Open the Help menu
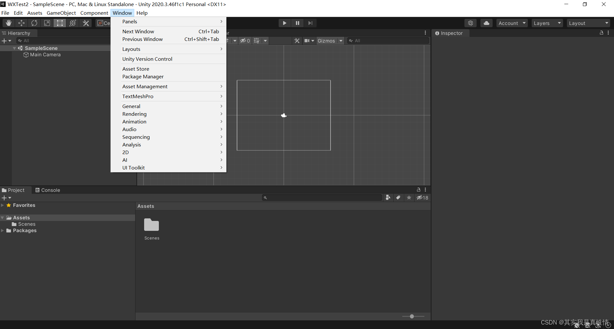This screenshot has height=329, width=614. (142, 13)
